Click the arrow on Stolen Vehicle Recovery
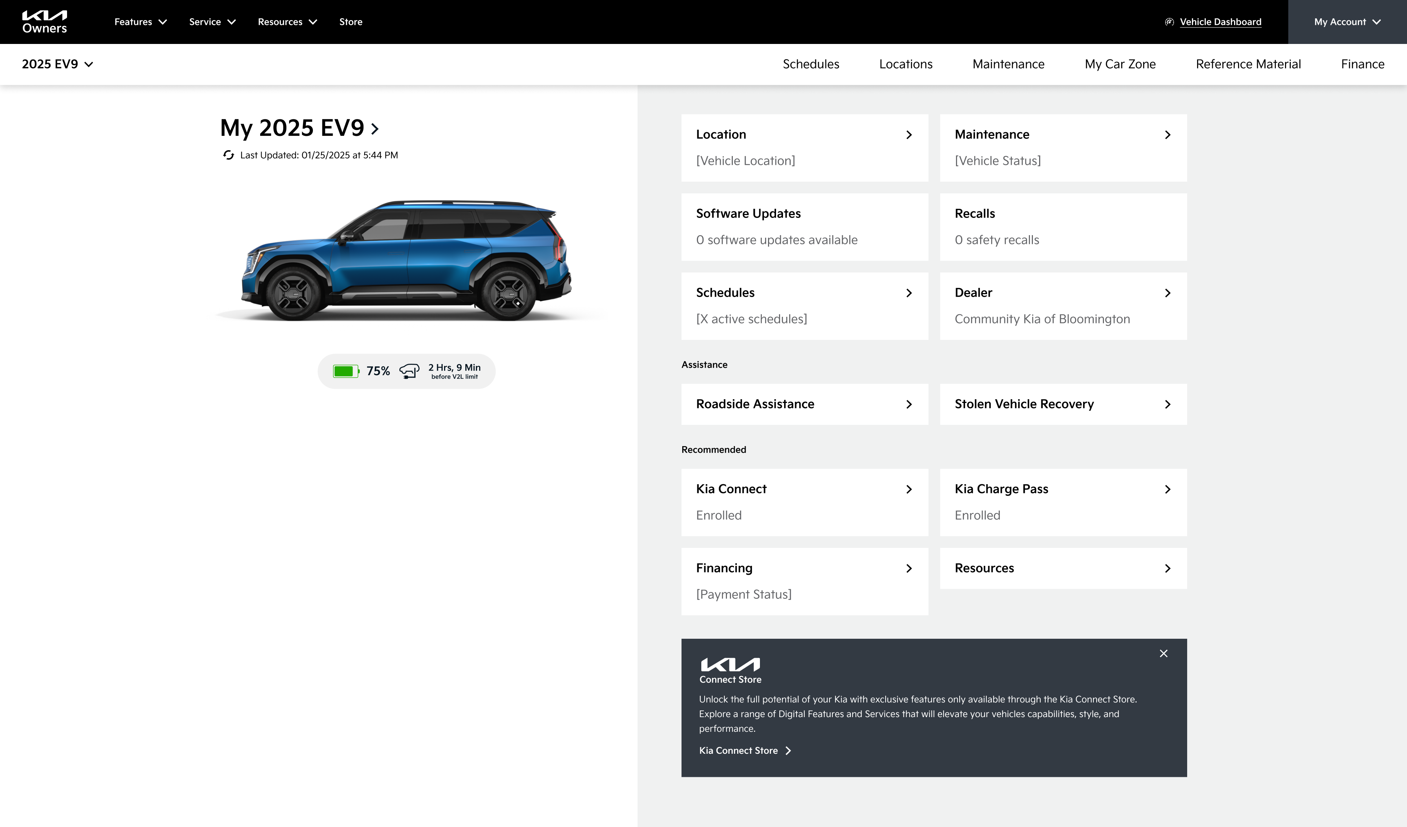1407x827 pixels. pos(1167,405)
